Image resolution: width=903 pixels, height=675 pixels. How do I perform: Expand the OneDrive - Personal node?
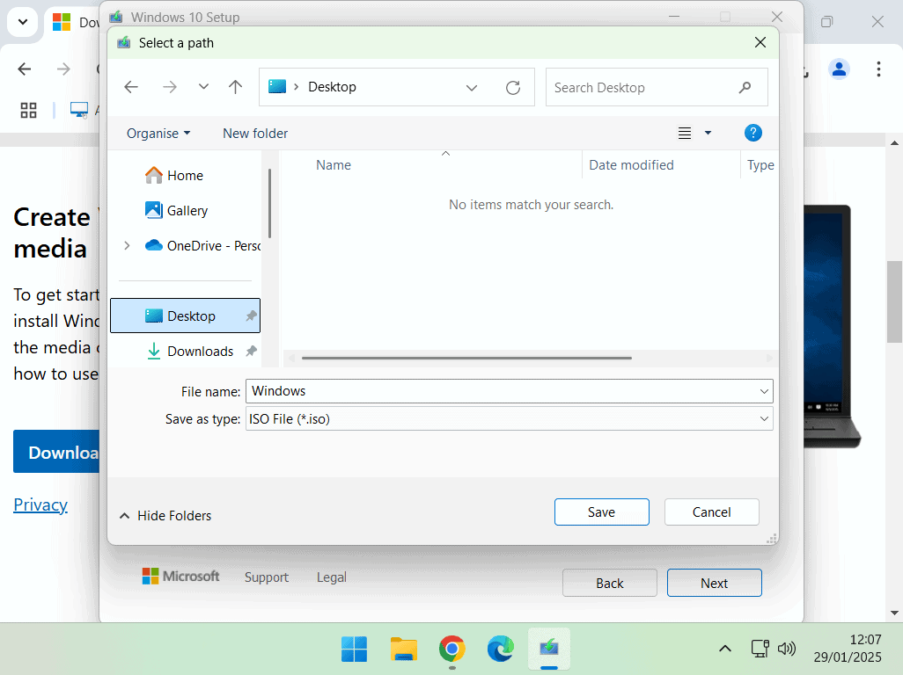[x=127, y=245]
